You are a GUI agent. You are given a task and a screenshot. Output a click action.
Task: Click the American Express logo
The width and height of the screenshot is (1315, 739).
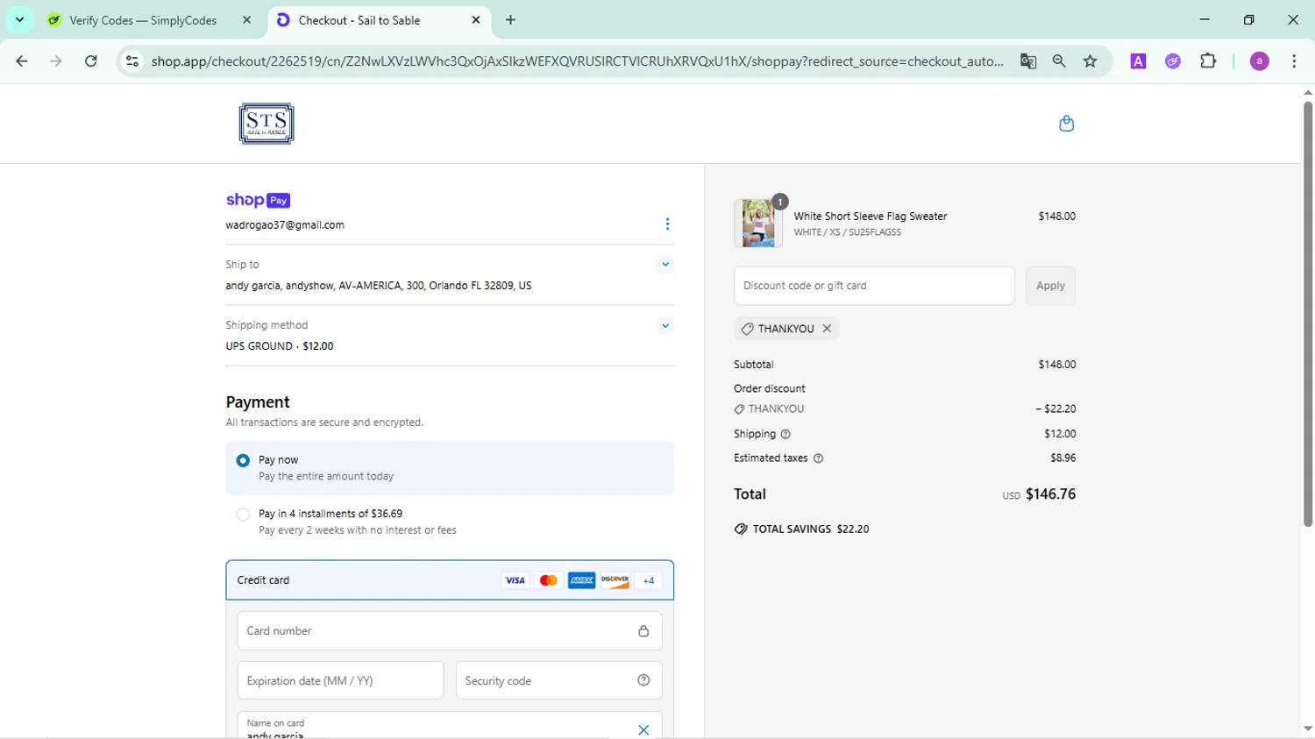click(x=581, y=580)
